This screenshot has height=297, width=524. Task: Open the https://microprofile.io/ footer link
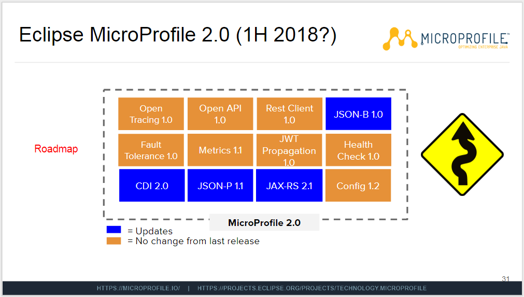(x=138, y=288)
